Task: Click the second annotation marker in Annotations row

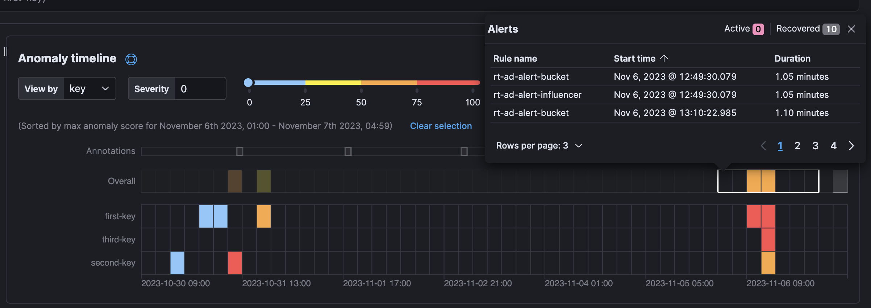Action: [x=348, y=151]
